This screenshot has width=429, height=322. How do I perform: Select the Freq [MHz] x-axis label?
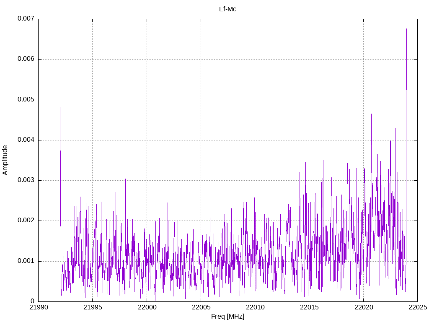point(227,317)
